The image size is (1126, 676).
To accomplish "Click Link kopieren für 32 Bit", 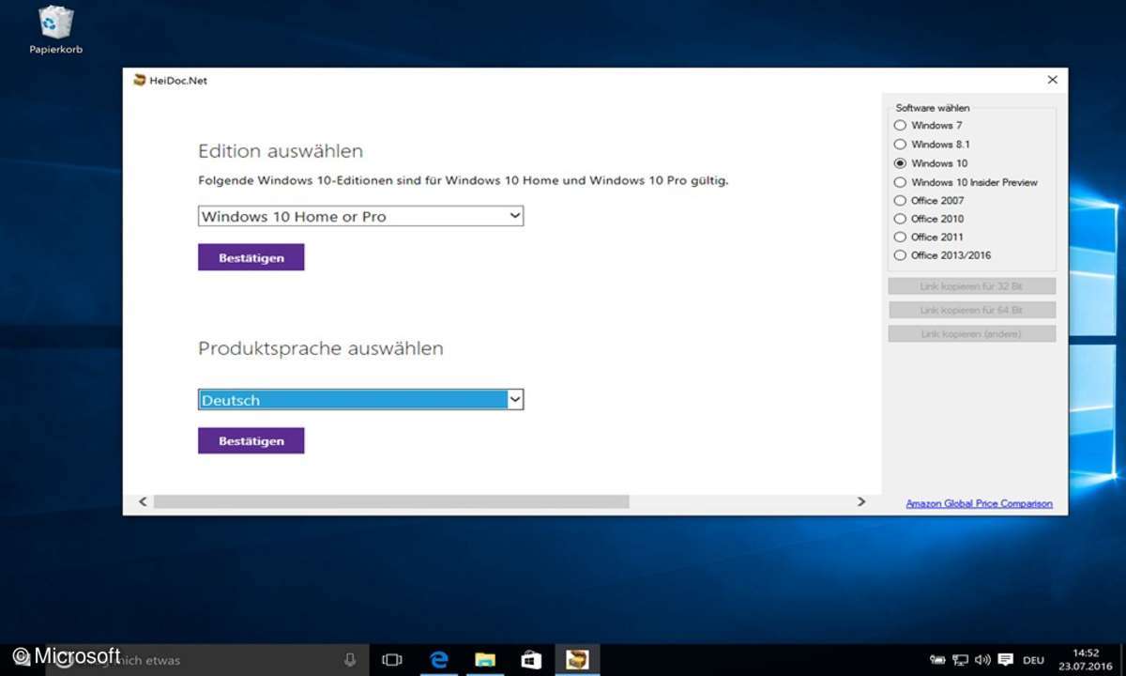I will pyautogui.click(x=972, y=285).
